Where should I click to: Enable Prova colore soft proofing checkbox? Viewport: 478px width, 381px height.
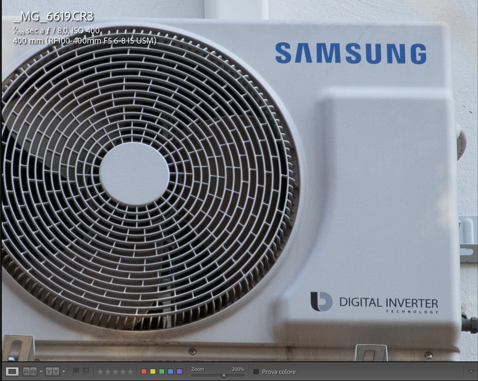[256, 371]
